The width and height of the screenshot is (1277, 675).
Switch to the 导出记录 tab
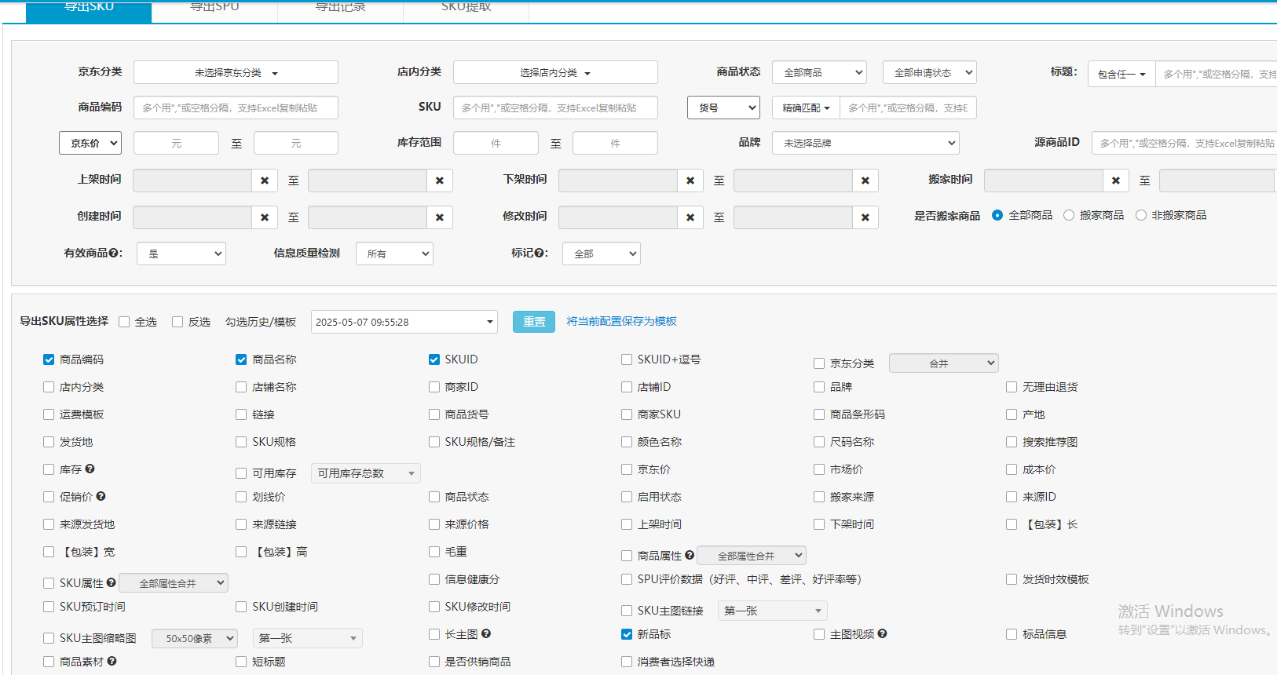coord(340,9)
